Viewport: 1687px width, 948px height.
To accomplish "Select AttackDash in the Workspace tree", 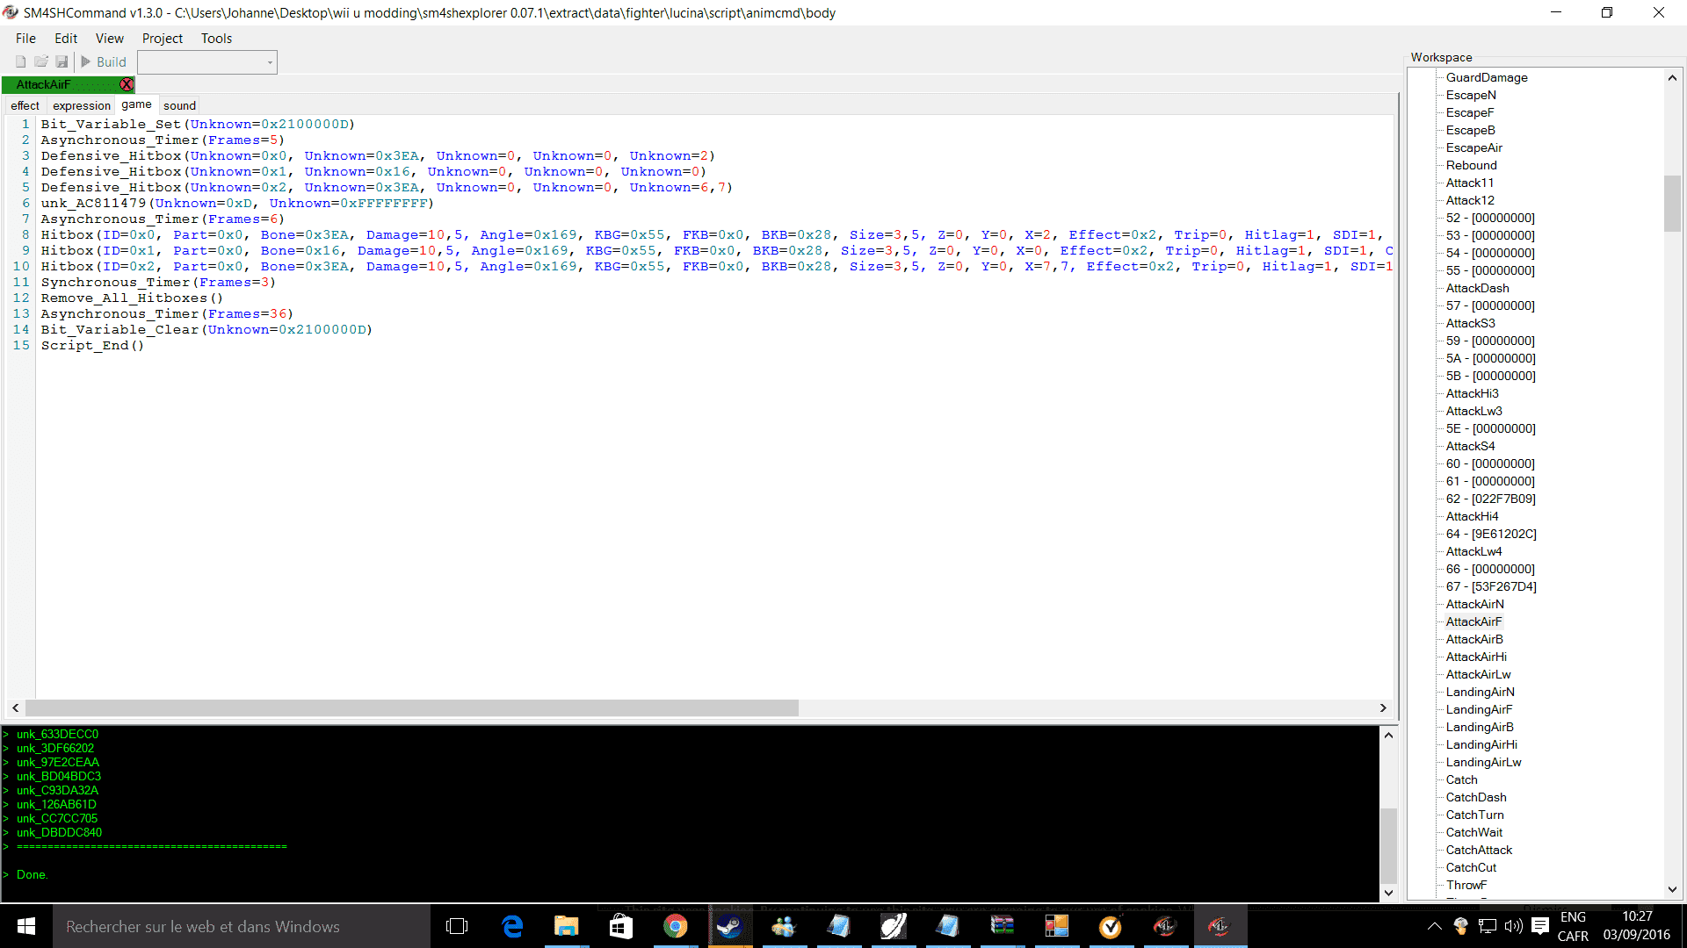I will (x=1478, y=288).
